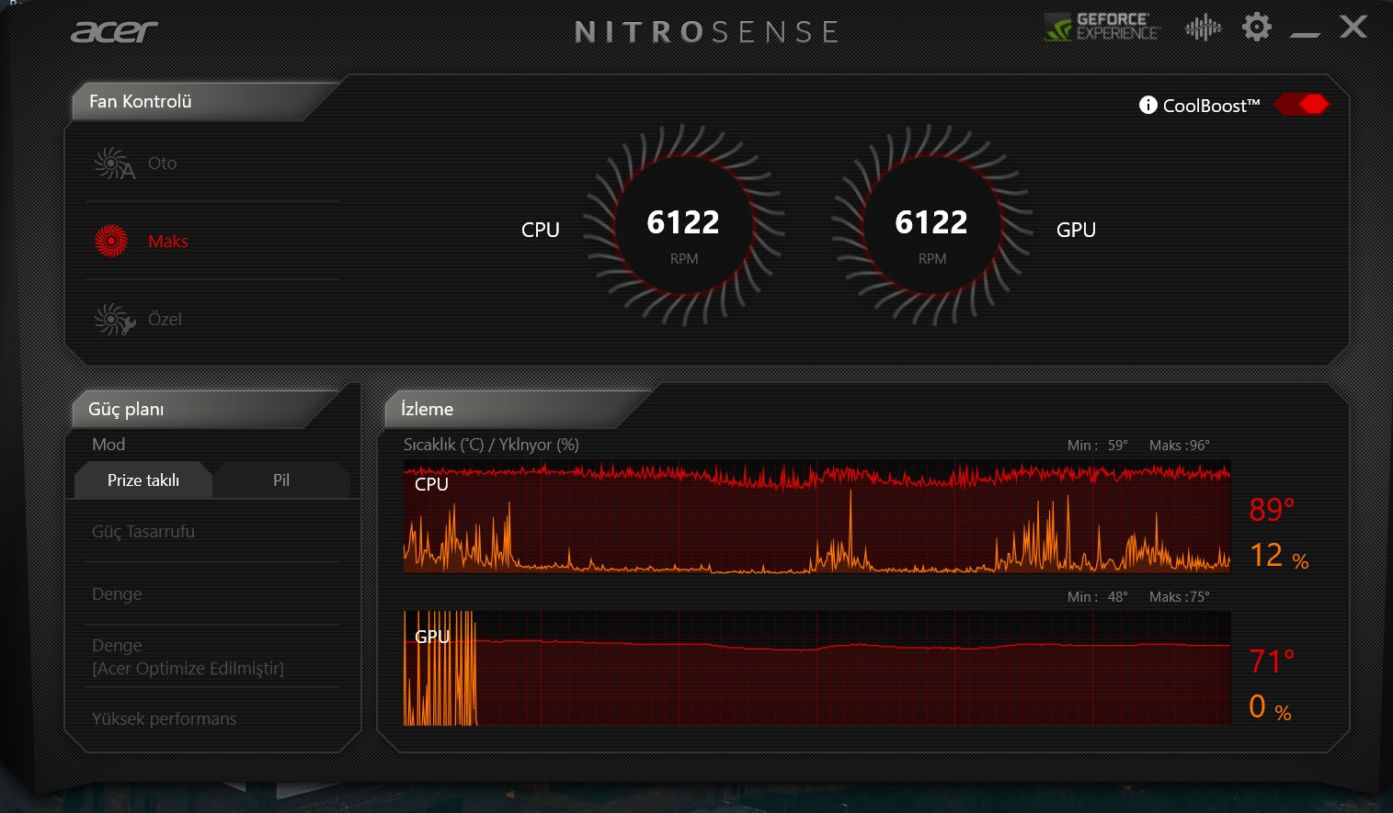Click the İzleme panel header

click(428, 409)
